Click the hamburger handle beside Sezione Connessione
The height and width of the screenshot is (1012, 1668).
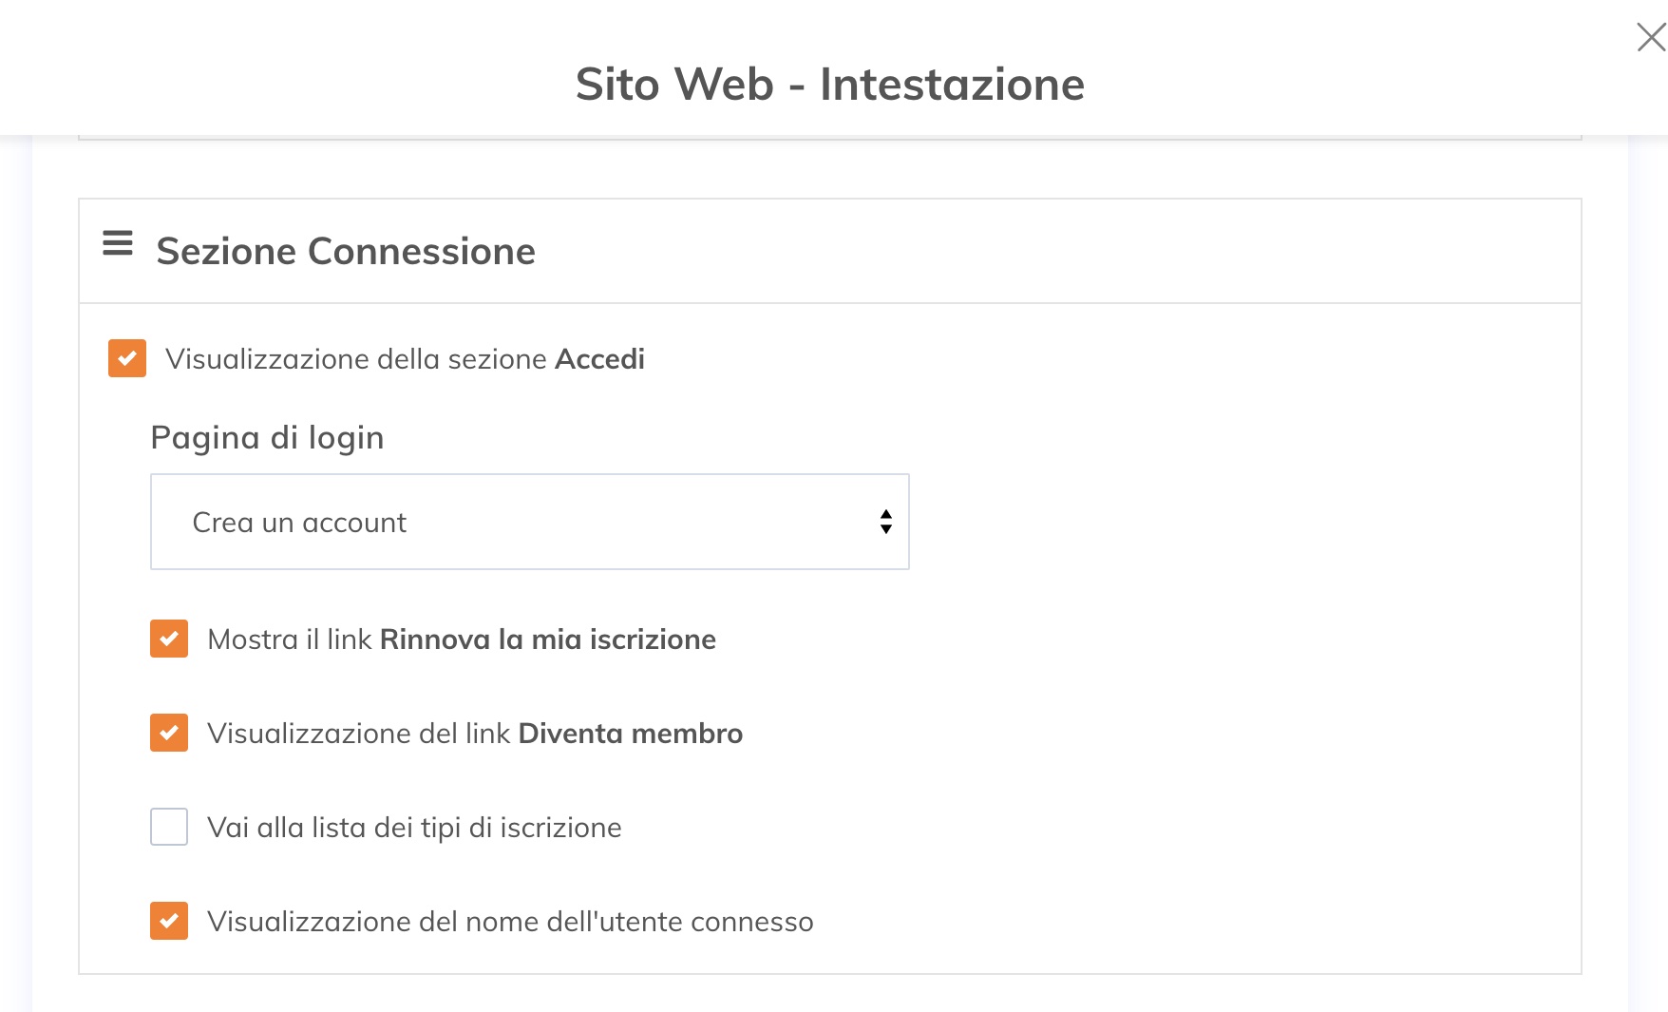click(118, 244)
